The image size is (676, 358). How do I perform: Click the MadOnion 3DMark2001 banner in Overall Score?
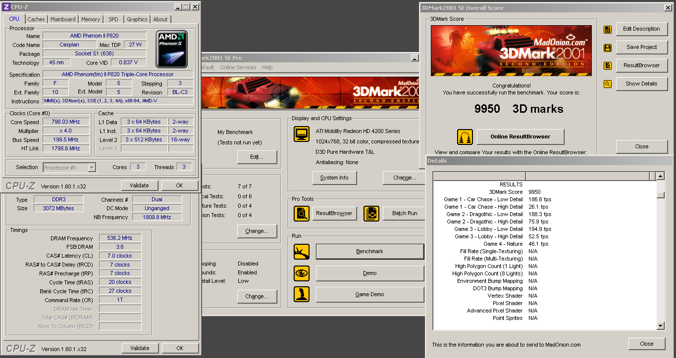(x=511, y=50)
